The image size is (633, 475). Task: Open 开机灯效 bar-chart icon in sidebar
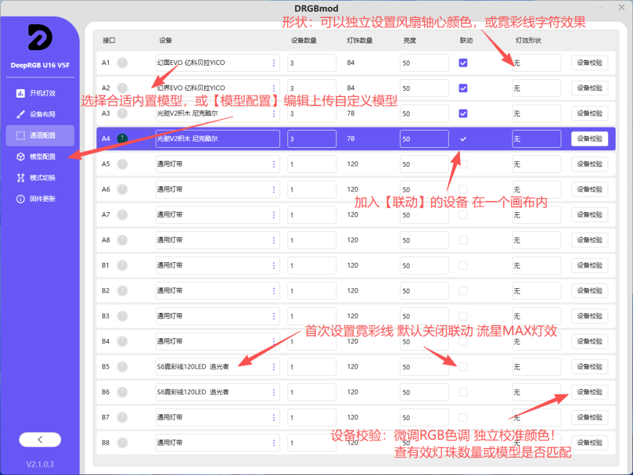(20, 93)
